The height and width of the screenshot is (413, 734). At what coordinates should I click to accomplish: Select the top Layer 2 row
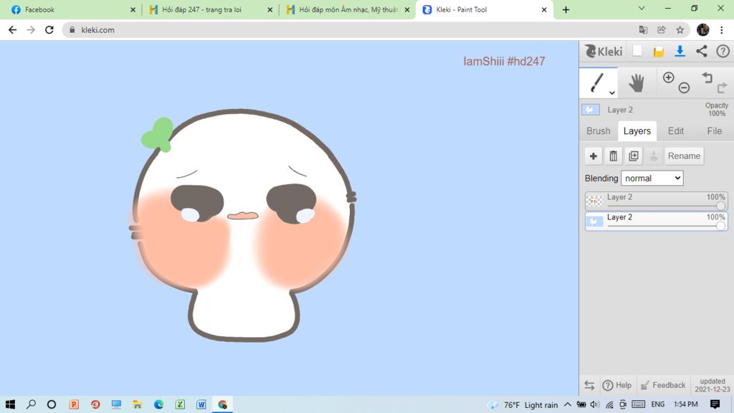[x=656, y=201]
